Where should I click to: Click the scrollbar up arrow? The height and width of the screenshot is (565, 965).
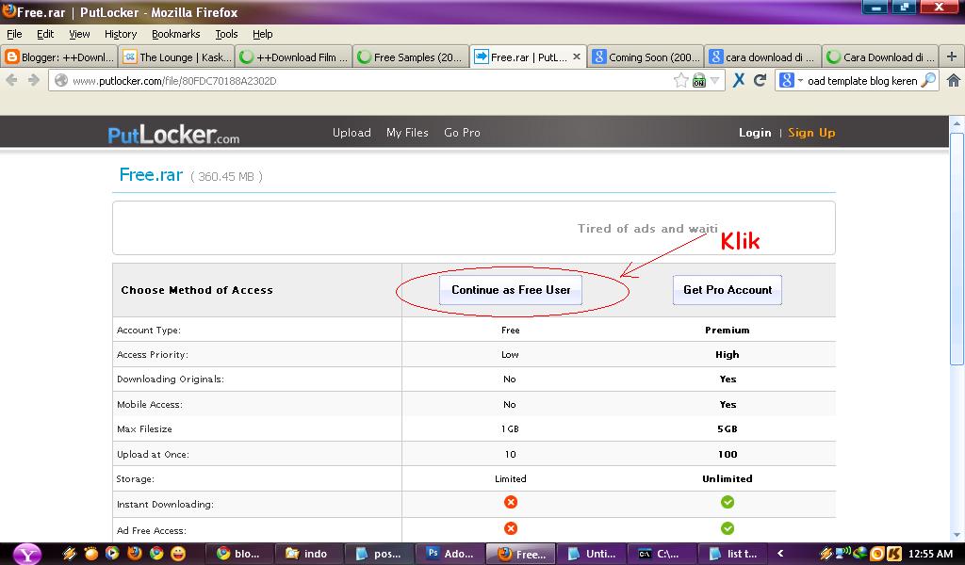(x=957, y=121)
